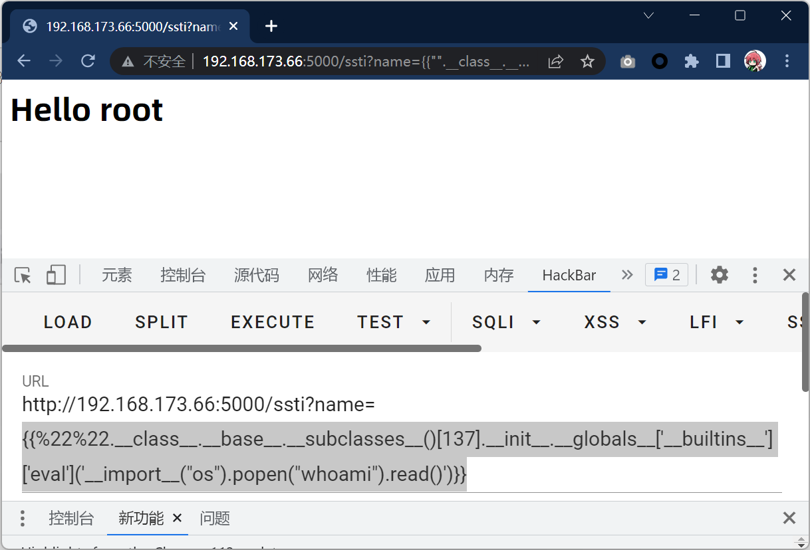Click the share page icon in address bar
The height and width of the screenshot is (550, 810).
(555, 62)
